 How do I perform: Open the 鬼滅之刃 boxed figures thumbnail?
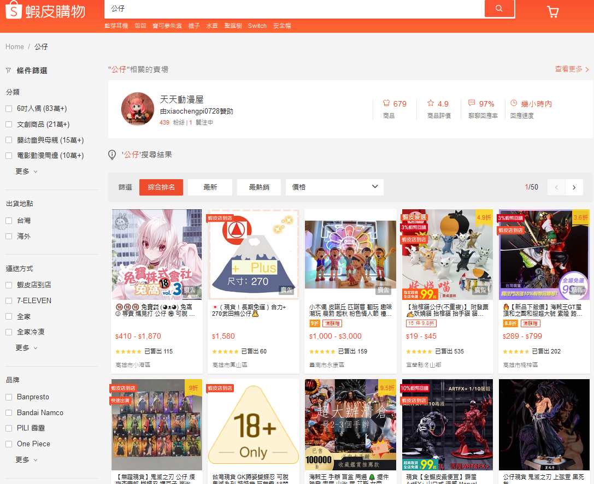tap(157, 424)
